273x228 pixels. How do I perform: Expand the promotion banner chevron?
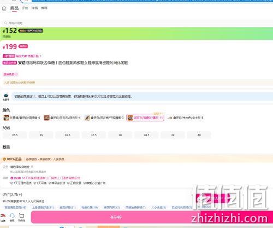[40, 56]
